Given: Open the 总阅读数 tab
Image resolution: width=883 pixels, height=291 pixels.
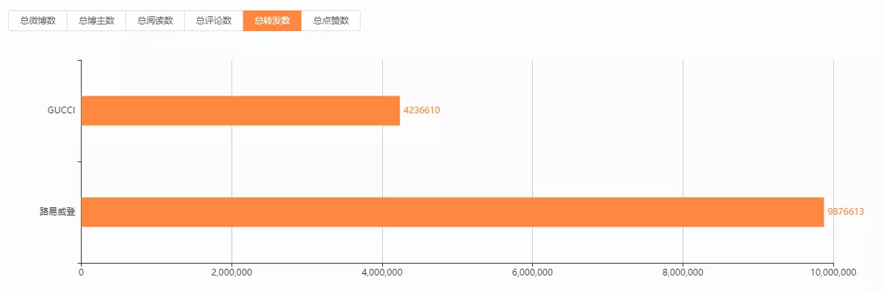Looking at the screenshot, I should pyautogui.click(x=155, y=21).
